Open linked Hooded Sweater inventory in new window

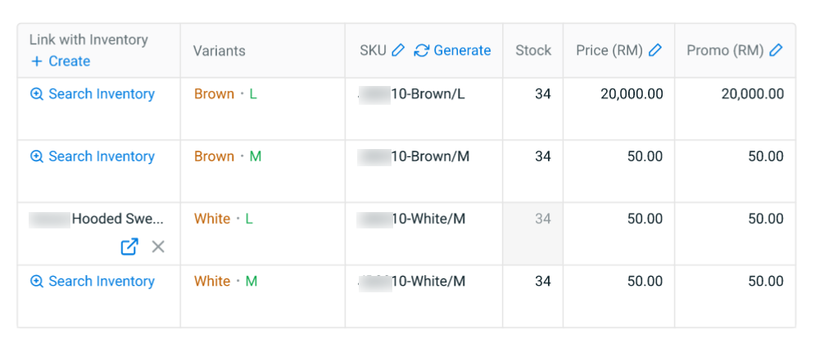(x=129, y=246)
